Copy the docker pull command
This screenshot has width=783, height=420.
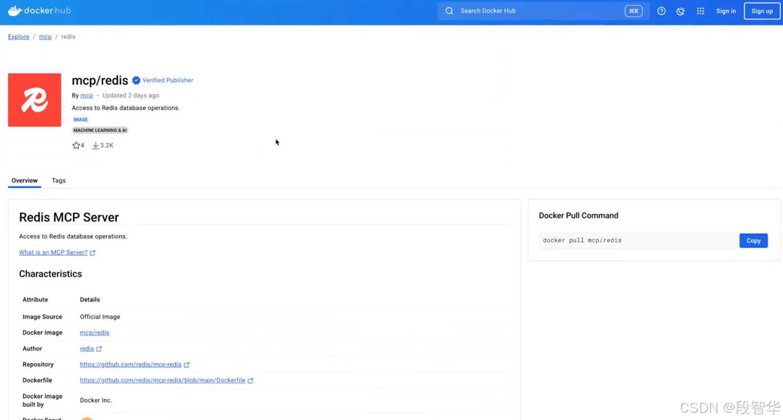(753, 241)
